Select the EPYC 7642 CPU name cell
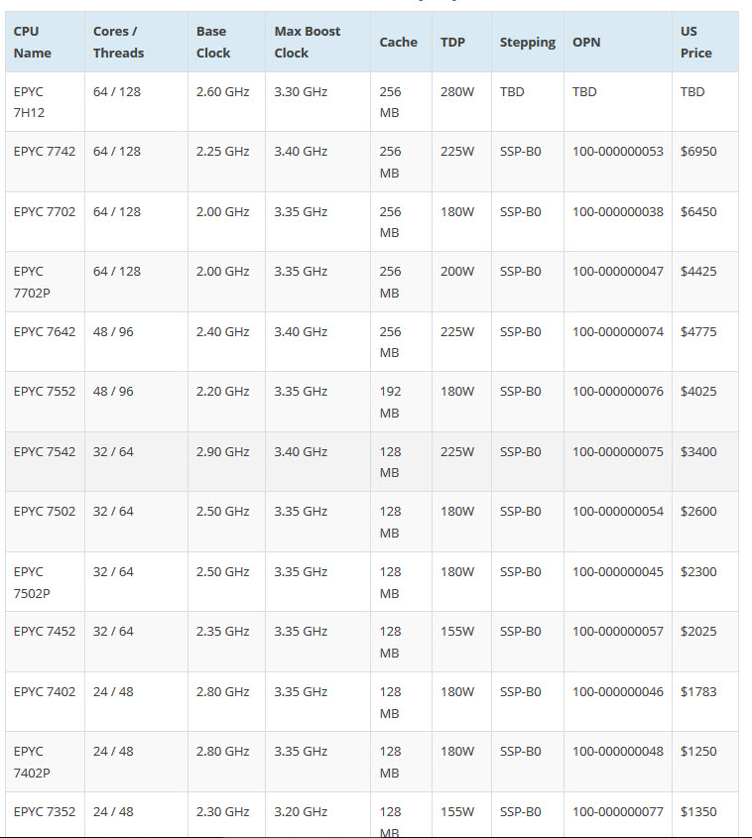This screenshot has height=838, width=752. [x=45, y=342]
